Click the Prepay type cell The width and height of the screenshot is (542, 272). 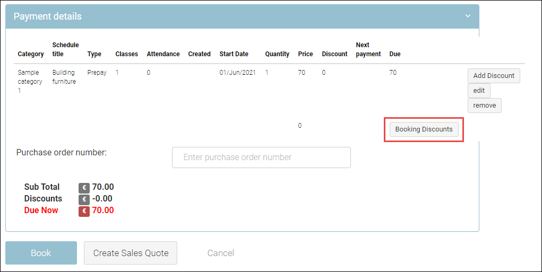[x=97, y=73]
